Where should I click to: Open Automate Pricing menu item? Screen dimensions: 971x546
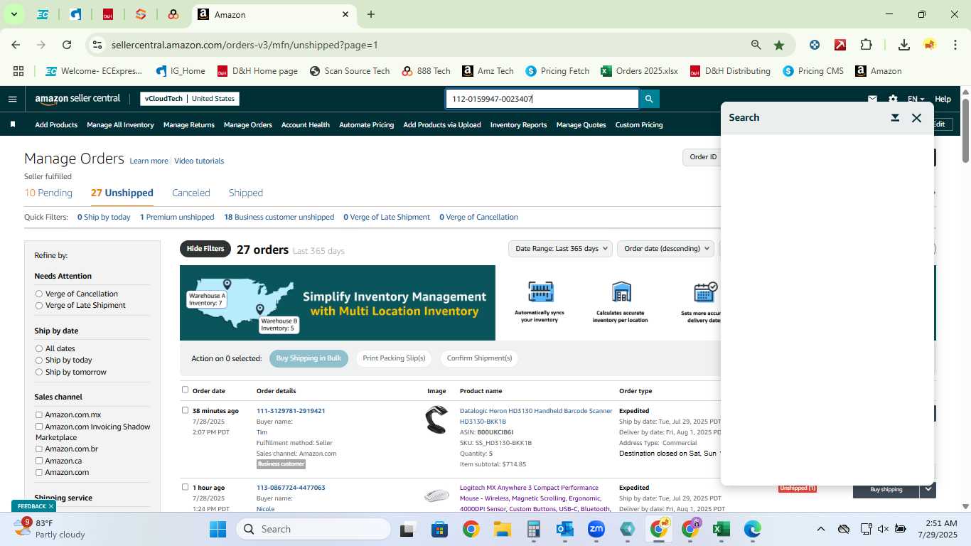click(366, 124)
